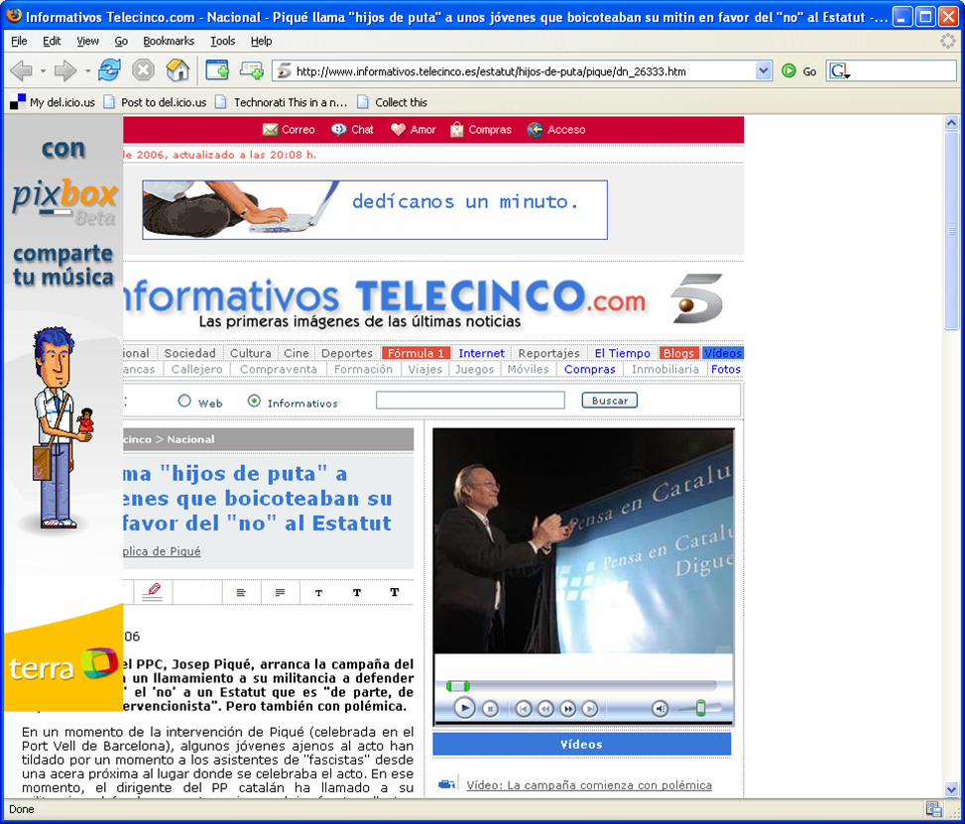Viewport: 965px width, 824px height.
Task: Open a new tab with toolbar icon
Action: 217,70
